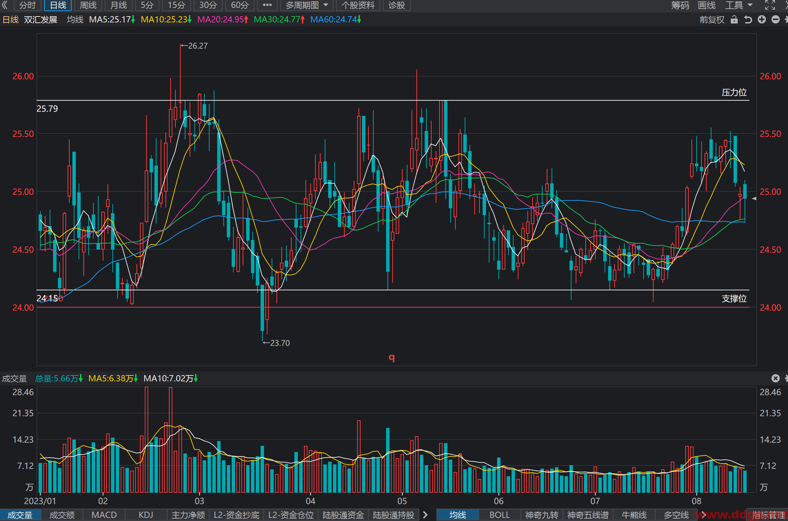Click the undo arrow icon
This screenshot has width=788, height=521.
coord(748,20)
